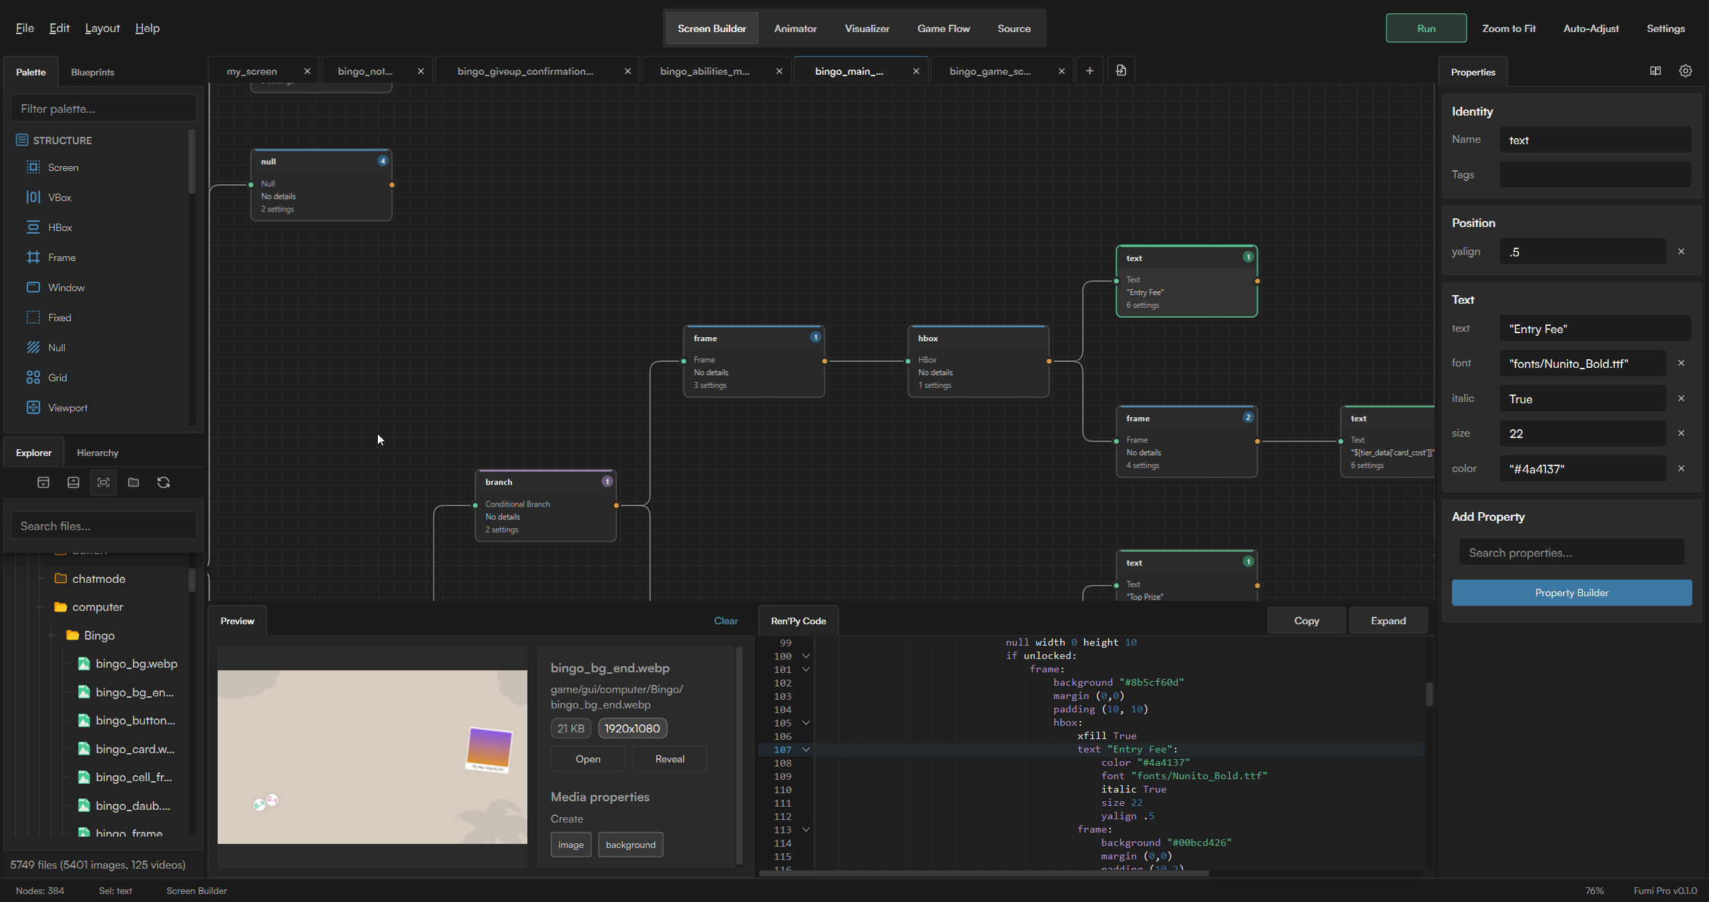
Task: Open the File menu
Action: tap(25, 28)
